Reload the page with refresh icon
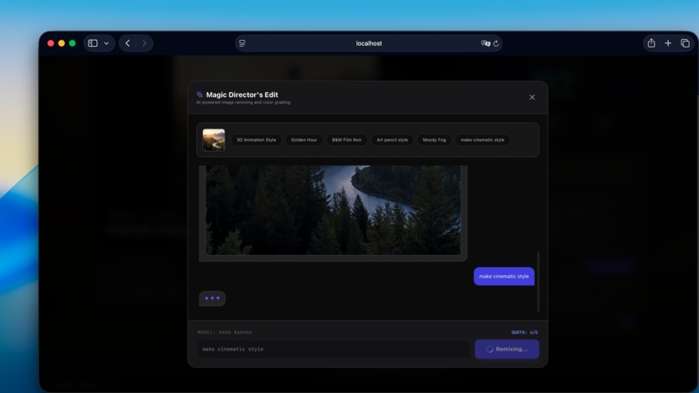 (x=496, y=43)
